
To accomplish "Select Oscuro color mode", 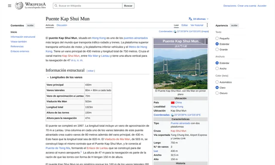I will (x=217, y=93).
